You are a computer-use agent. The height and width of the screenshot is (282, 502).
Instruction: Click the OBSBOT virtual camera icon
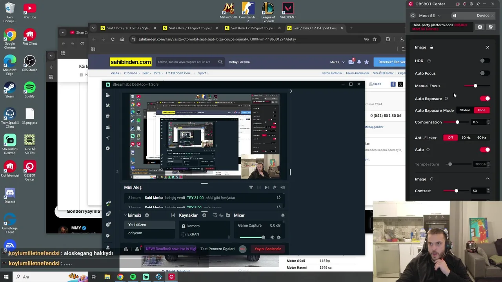click(480, 27)
